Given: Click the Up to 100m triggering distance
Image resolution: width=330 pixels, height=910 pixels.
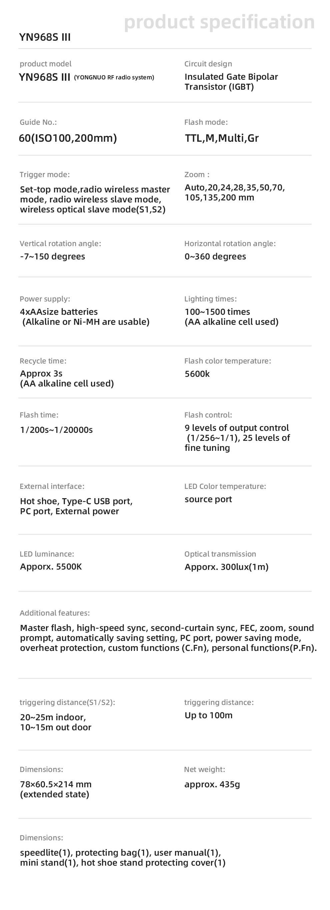Looking at the screenshot, I should [208, 715].
